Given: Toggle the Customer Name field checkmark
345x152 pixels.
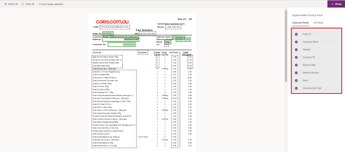Looking at the screenshot, I should coord(296,42).
